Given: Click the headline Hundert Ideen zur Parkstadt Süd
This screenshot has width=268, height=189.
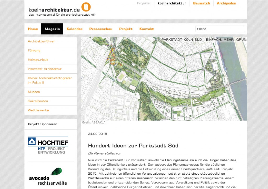Looking at the screenshot, I should pyautogui.click(x=133, y=146).
